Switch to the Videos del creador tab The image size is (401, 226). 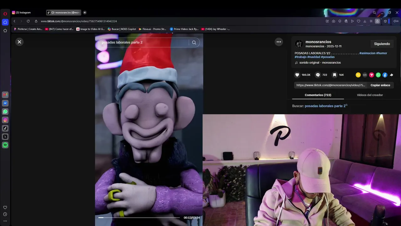[370, 95]
